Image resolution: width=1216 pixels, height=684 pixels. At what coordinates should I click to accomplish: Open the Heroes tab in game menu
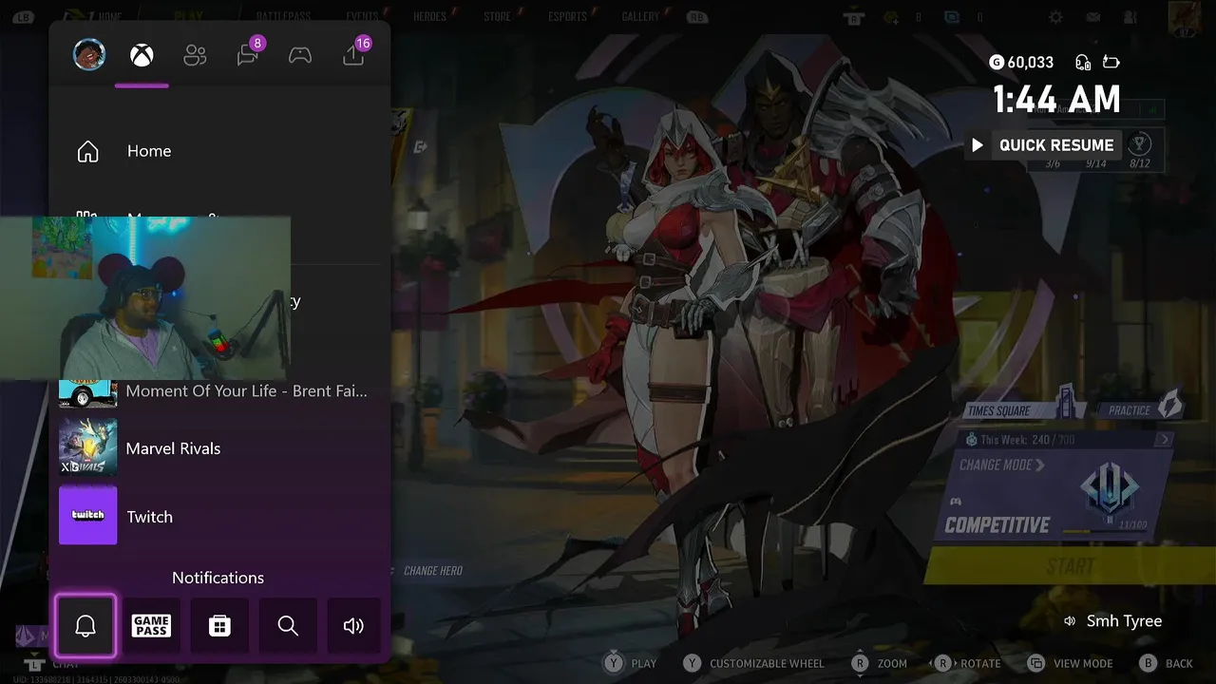coord(430,17)
